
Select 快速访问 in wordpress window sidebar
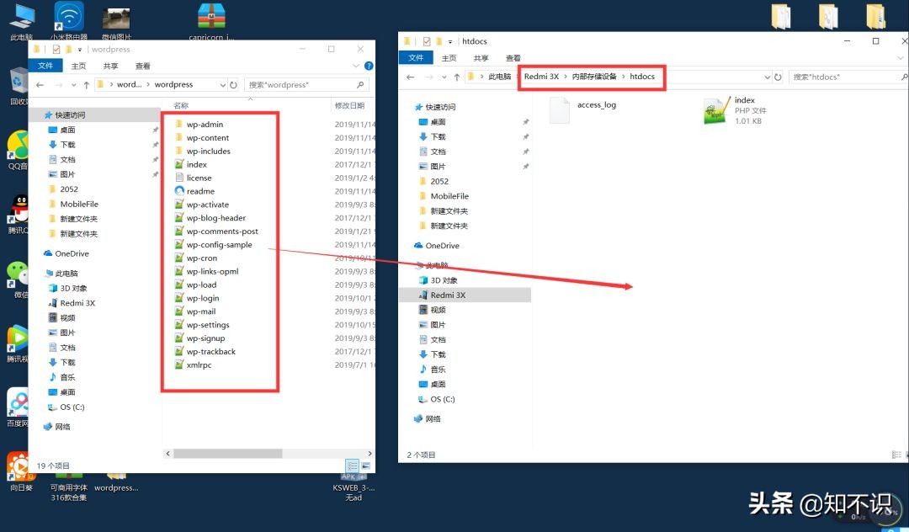click(x=70, y=114)
